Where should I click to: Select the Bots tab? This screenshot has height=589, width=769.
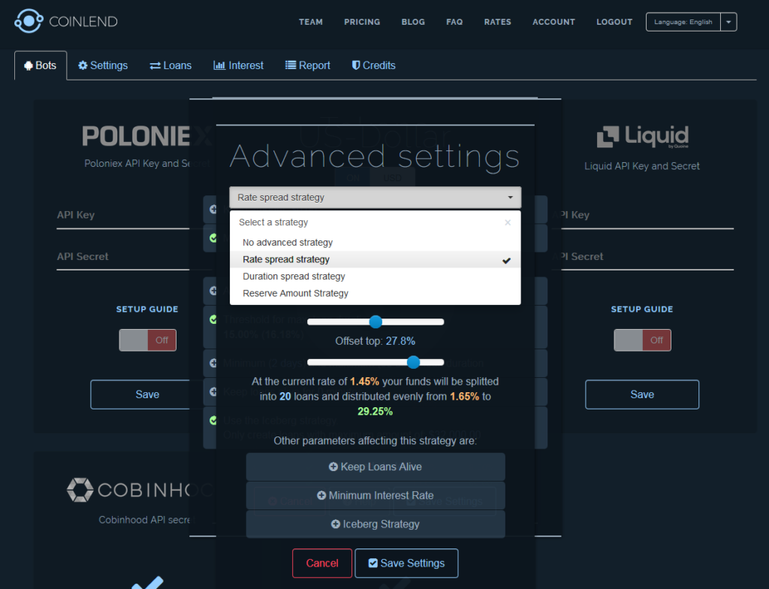click(x=41, y=65)
